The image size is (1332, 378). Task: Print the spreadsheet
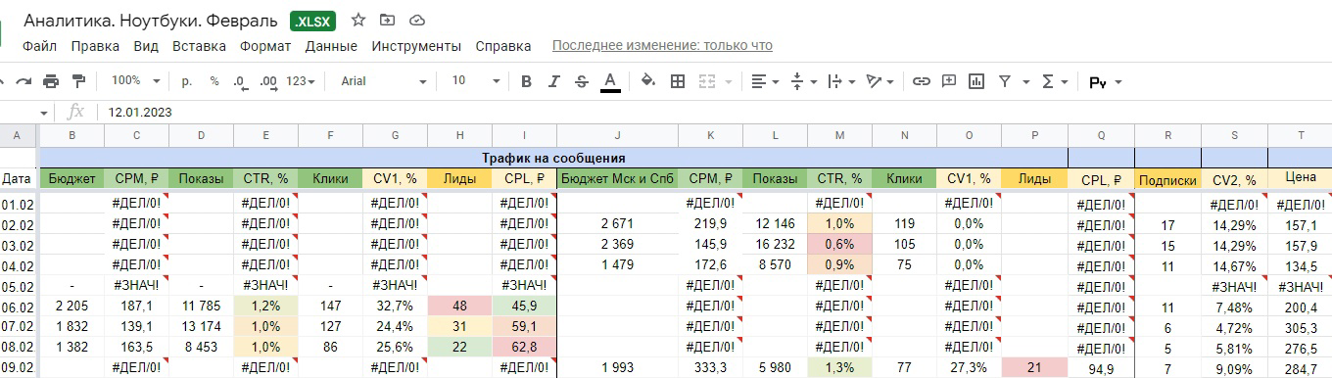click(x=51, y=81)
